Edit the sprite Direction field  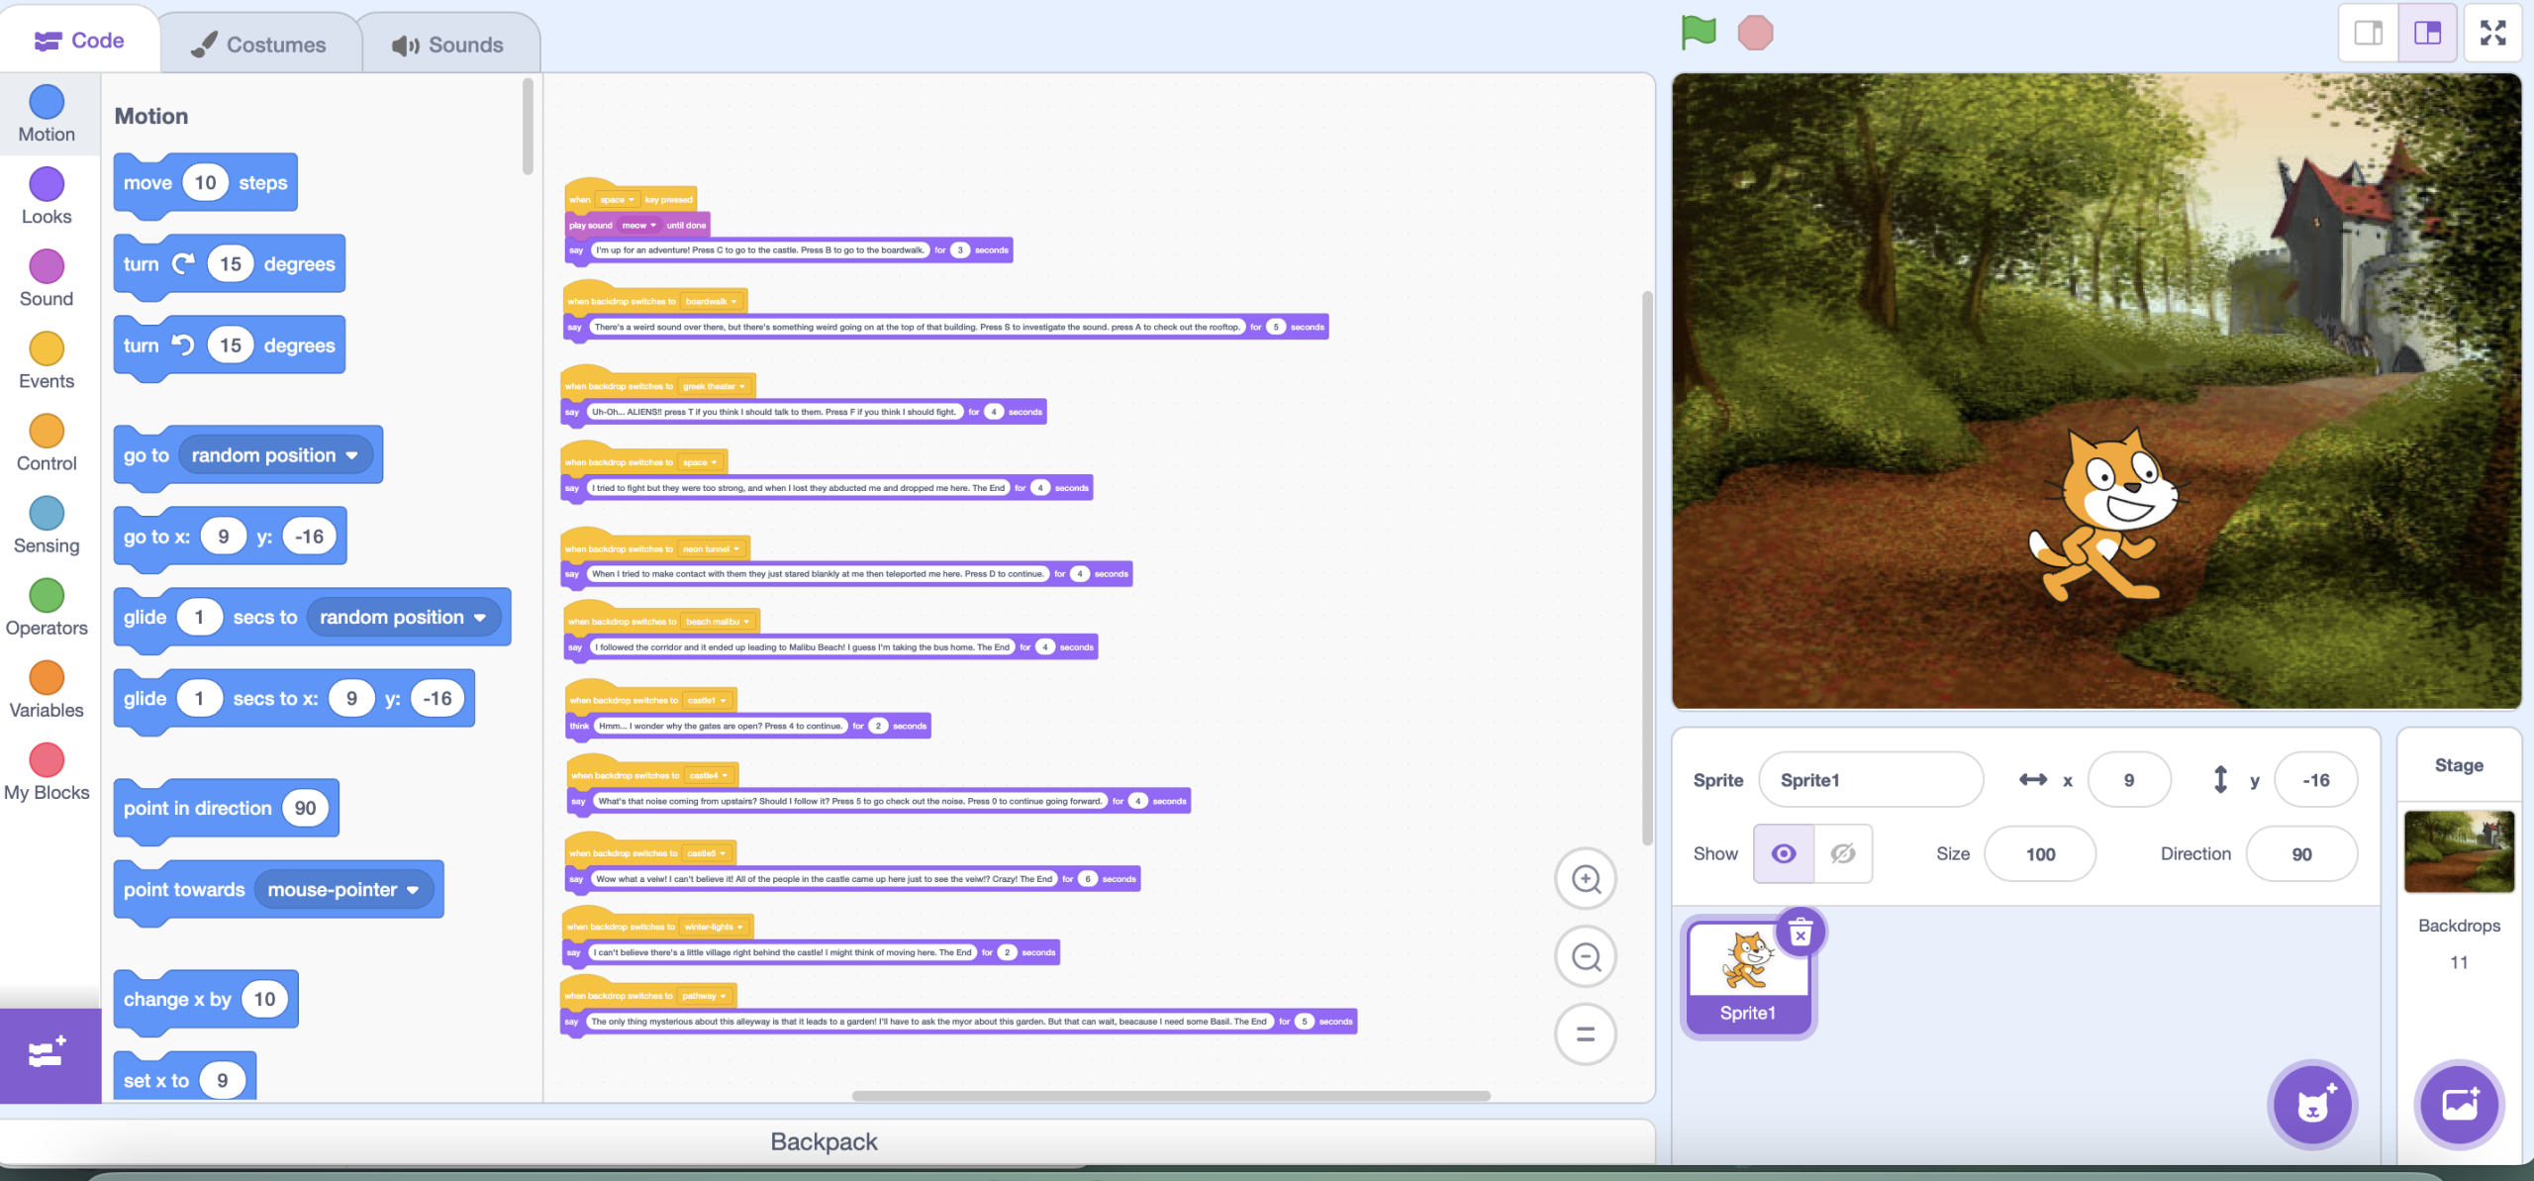[2301, 853]
